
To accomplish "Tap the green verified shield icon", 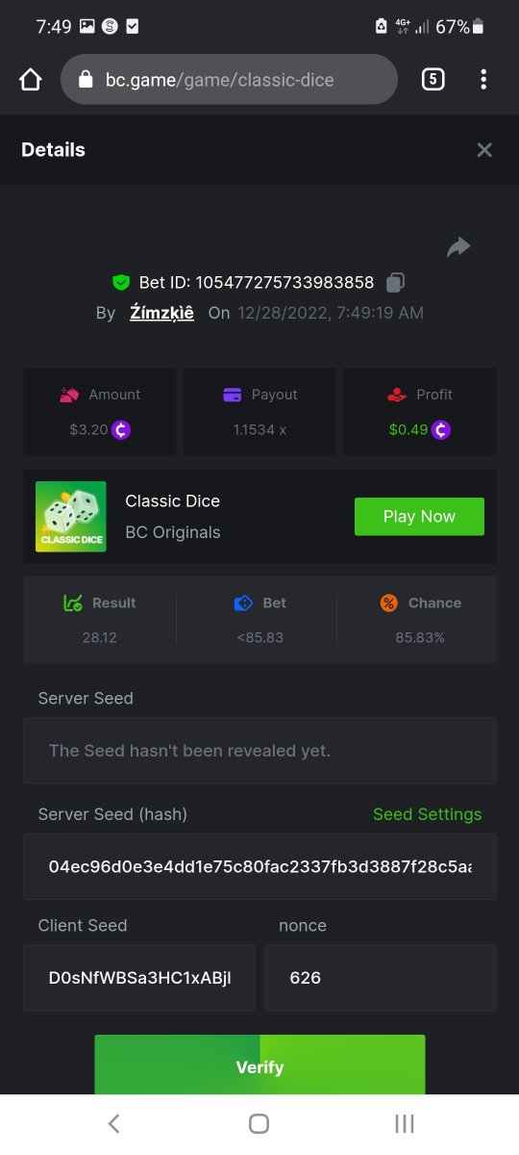I will point(121,282).
